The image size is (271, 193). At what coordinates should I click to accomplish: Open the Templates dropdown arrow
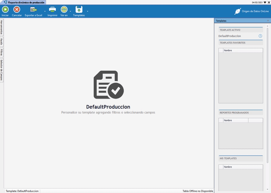88,12
